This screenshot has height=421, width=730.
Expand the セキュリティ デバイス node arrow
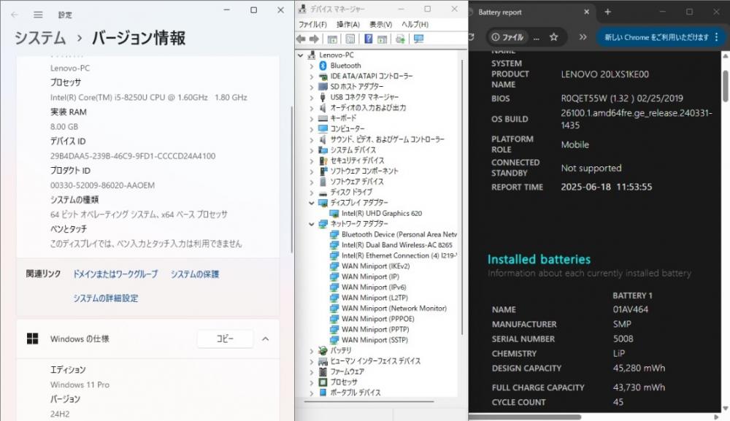[312, 161]
